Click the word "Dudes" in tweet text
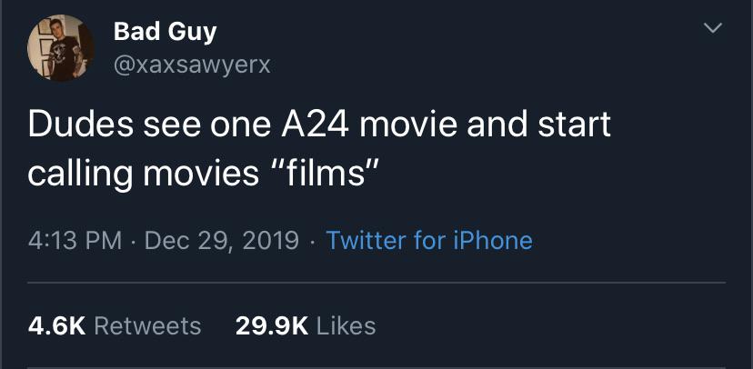753x369 pixels. (x=80, y=125)
